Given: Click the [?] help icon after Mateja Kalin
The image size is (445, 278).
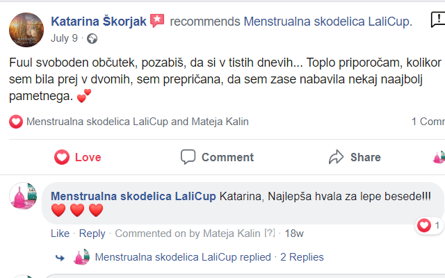Looking at the screenshot, I should pyautogui.click(x=270, y=234).
